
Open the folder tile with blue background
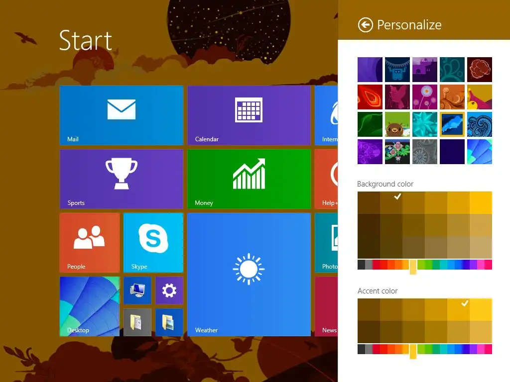(169, 322)
